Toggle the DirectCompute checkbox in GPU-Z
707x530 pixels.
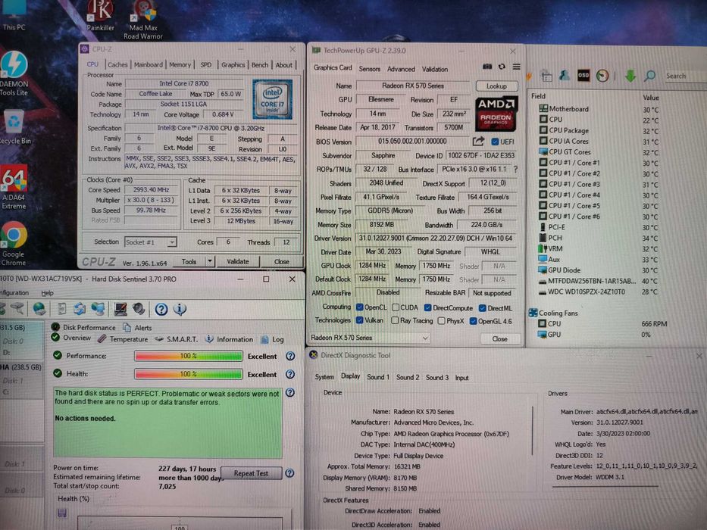(x=427, y=308)
